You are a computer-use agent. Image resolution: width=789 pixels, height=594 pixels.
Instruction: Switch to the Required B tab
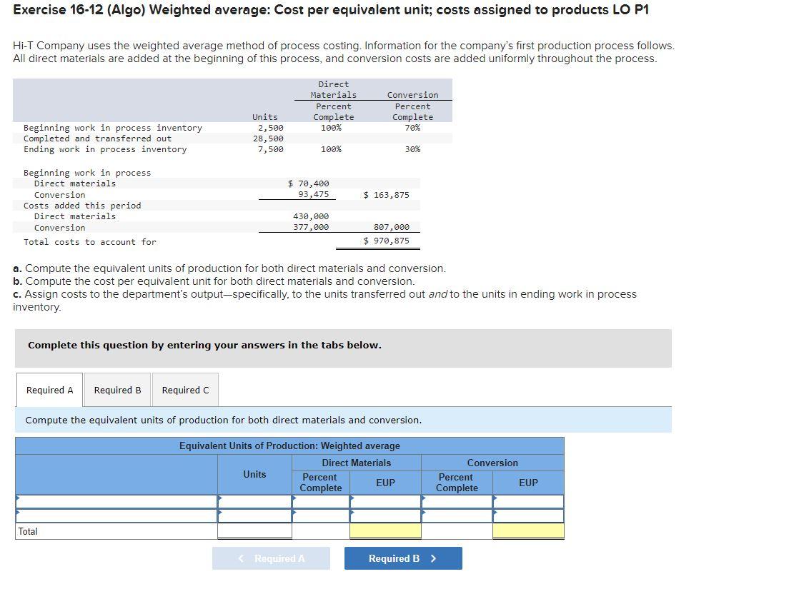pyautogui.click(x=118, y=390)
